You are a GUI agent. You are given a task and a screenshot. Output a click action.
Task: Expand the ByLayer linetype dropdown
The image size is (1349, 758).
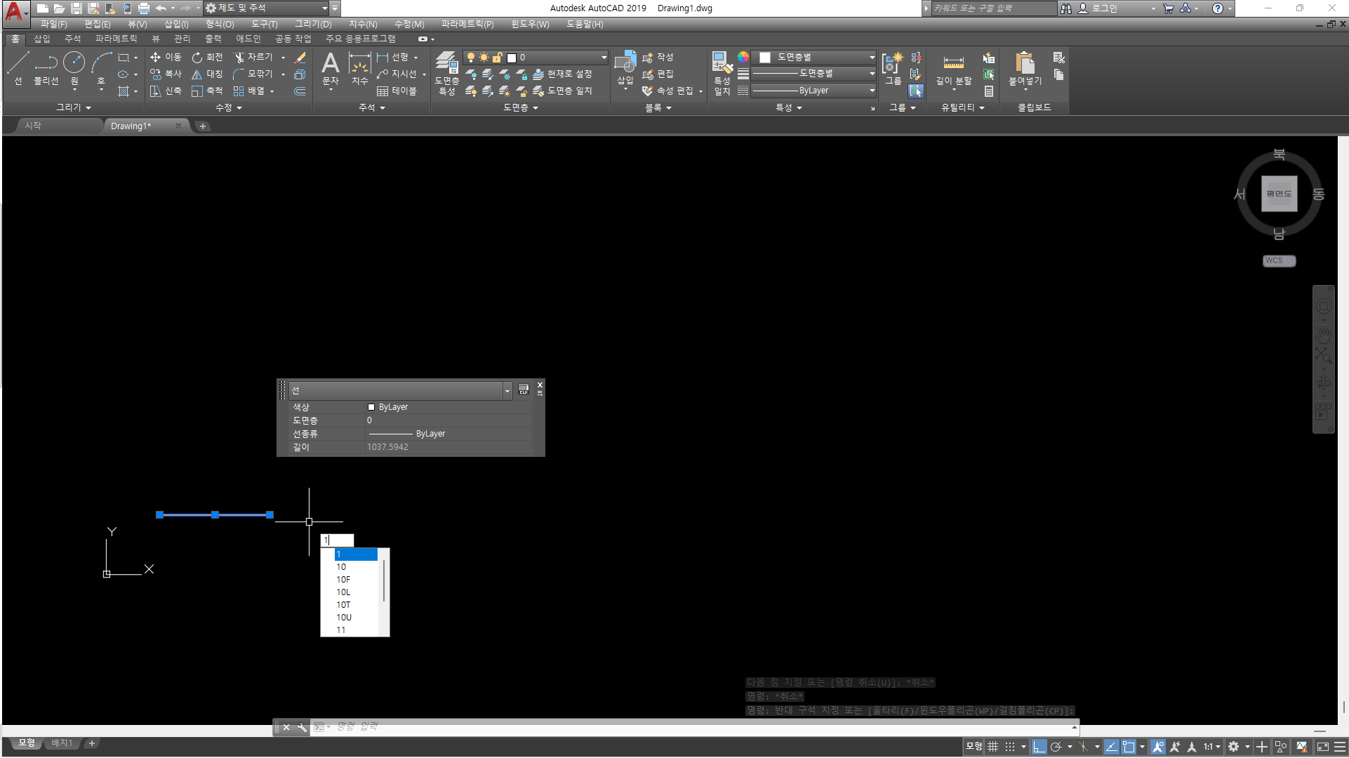click(x=872, y=91)
